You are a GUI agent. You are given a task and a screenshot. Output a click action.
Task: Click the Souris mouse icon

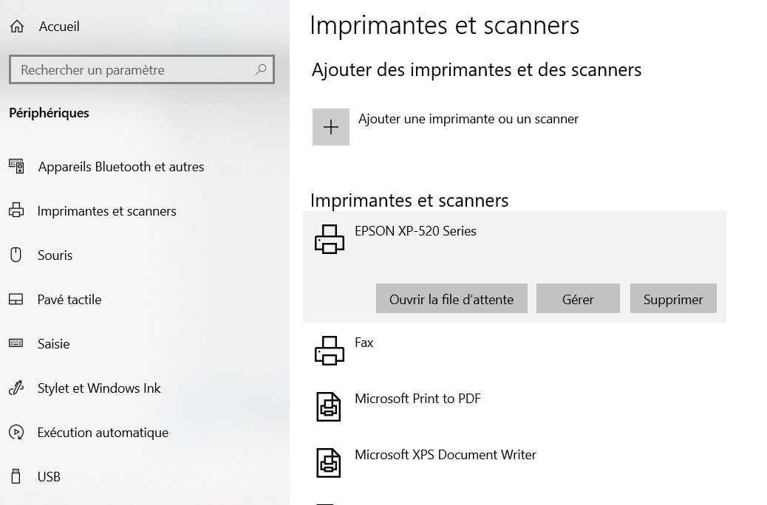(16, 255)
